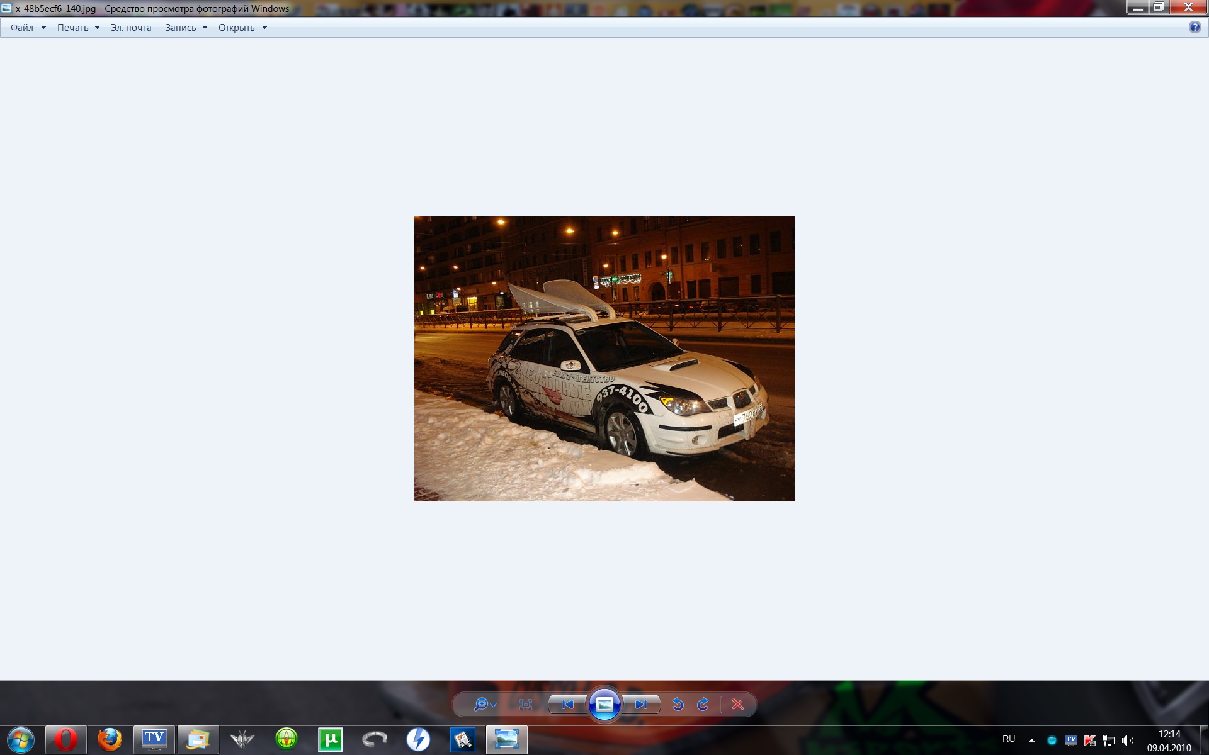Click the displayed car photo
The image size is (1209, 755).
coord(604,359)
